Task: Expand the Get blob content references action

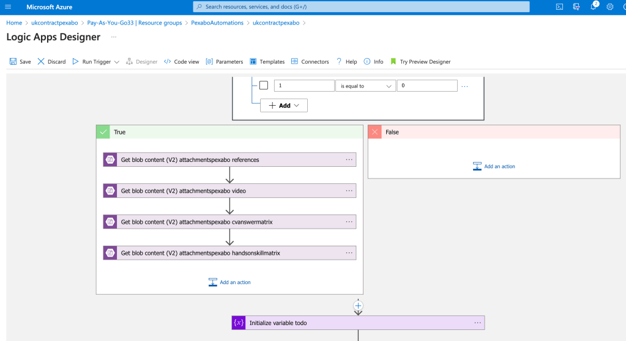Action: [229, 159]
